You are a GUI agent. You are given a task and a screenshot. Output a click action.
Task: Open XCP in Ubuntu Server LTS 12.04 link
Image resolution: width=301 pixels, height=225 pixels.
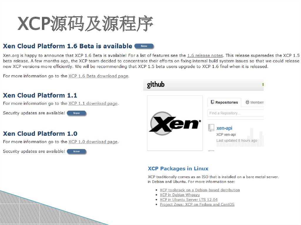pyautogui.click(x=189, y=200)
